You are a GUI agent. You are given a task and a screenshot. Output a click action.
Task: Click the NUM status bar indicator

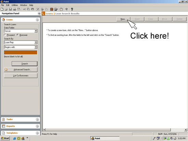(160, 134)
